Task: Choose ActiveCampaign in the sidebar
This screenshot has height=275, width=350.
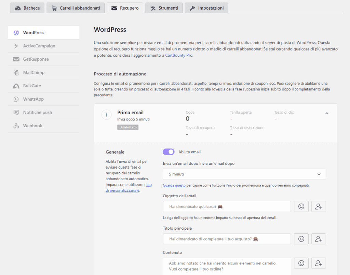Action: [x=44, y=46]
